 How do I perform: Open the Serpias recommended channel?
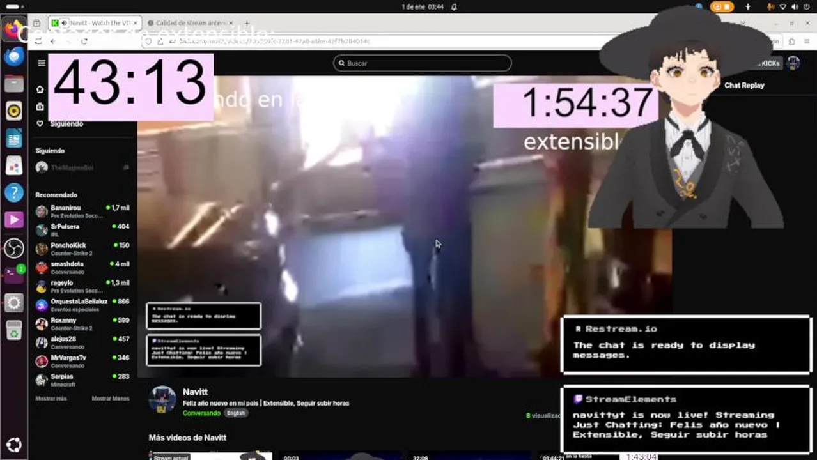pos(82,379)
